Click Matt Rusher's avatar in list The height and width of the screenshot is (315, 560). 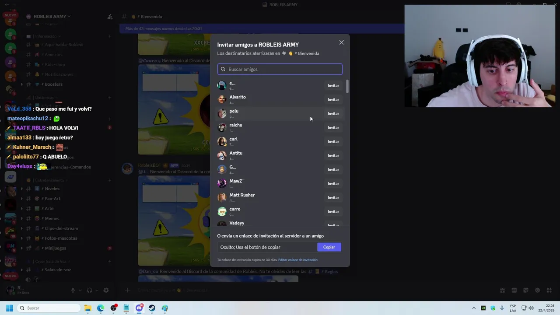click(x=222, y=197)
